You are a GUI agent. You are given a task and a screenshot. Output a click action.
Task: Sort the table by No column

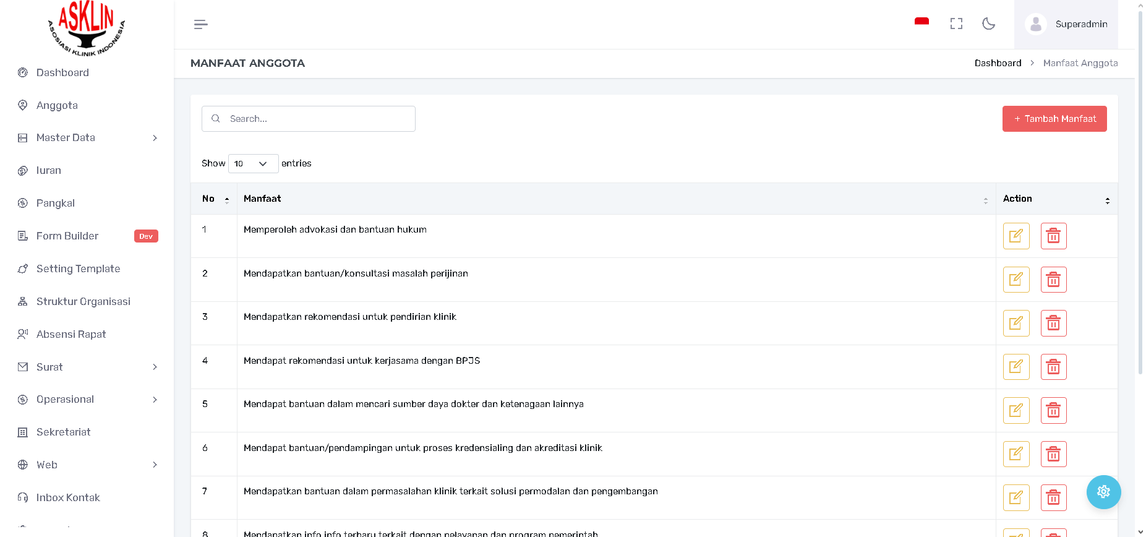(214, 199)
